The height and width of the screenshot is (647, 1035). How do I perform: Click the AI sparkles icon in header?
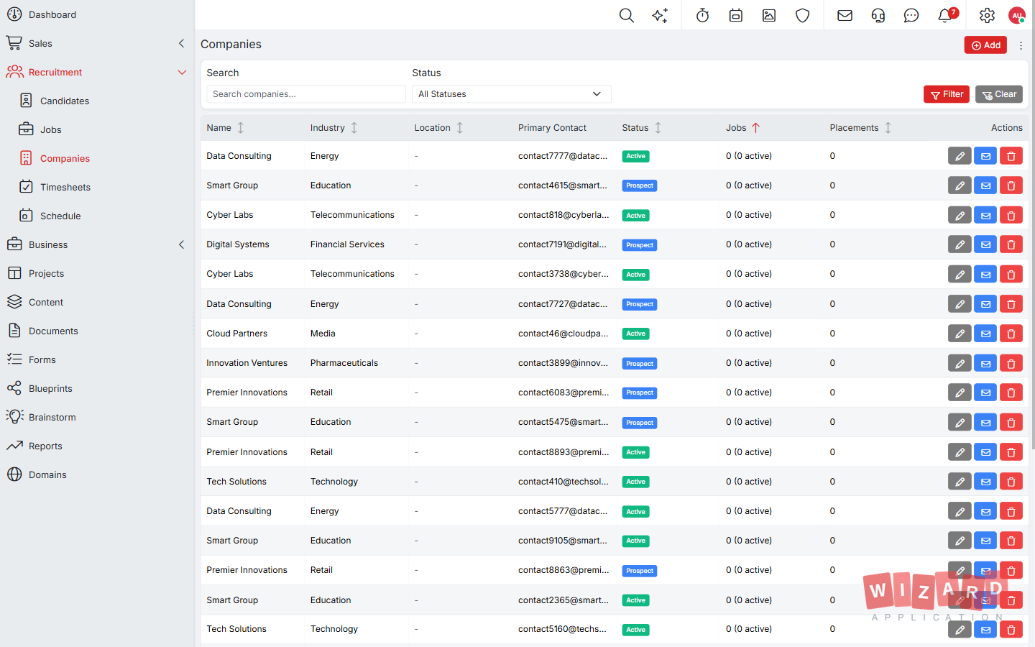pyautogui.click(x=660, y=15)
